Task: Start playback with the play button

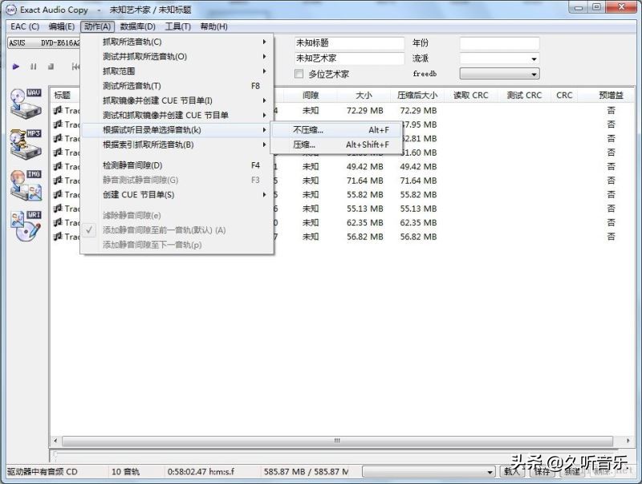Action: point(15,67)
